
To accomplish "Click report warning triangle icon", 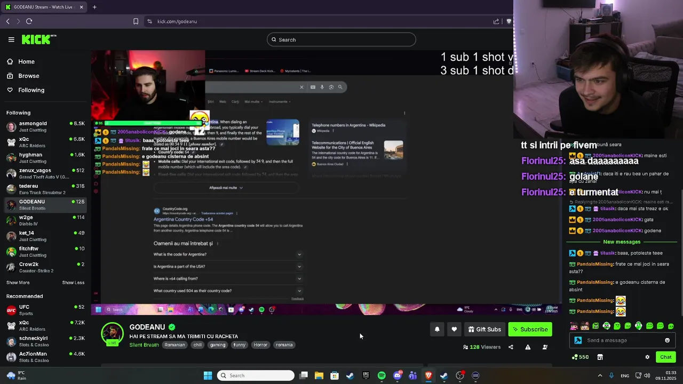I will point(528,347).
